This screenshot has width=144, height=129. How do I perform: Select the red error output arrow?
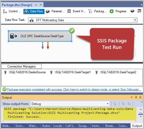[x=48, y=46]
